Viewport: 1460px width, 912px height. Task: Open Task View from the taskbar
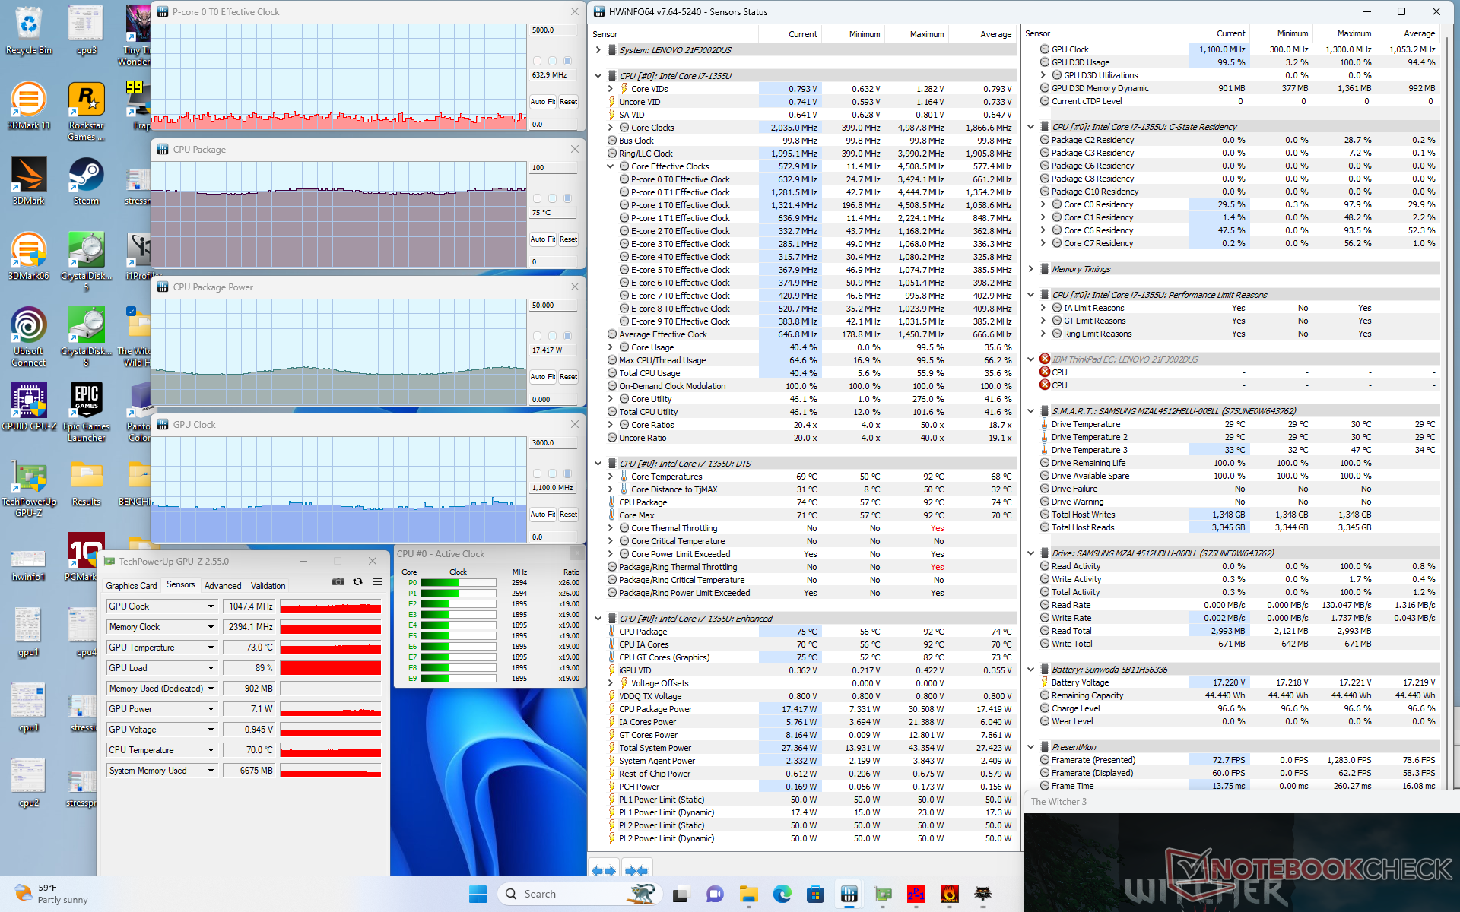(x=680, y=894)
